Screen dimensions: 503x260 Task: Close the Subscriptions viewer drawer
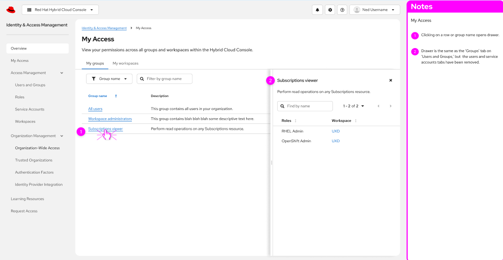click(391, 80)
